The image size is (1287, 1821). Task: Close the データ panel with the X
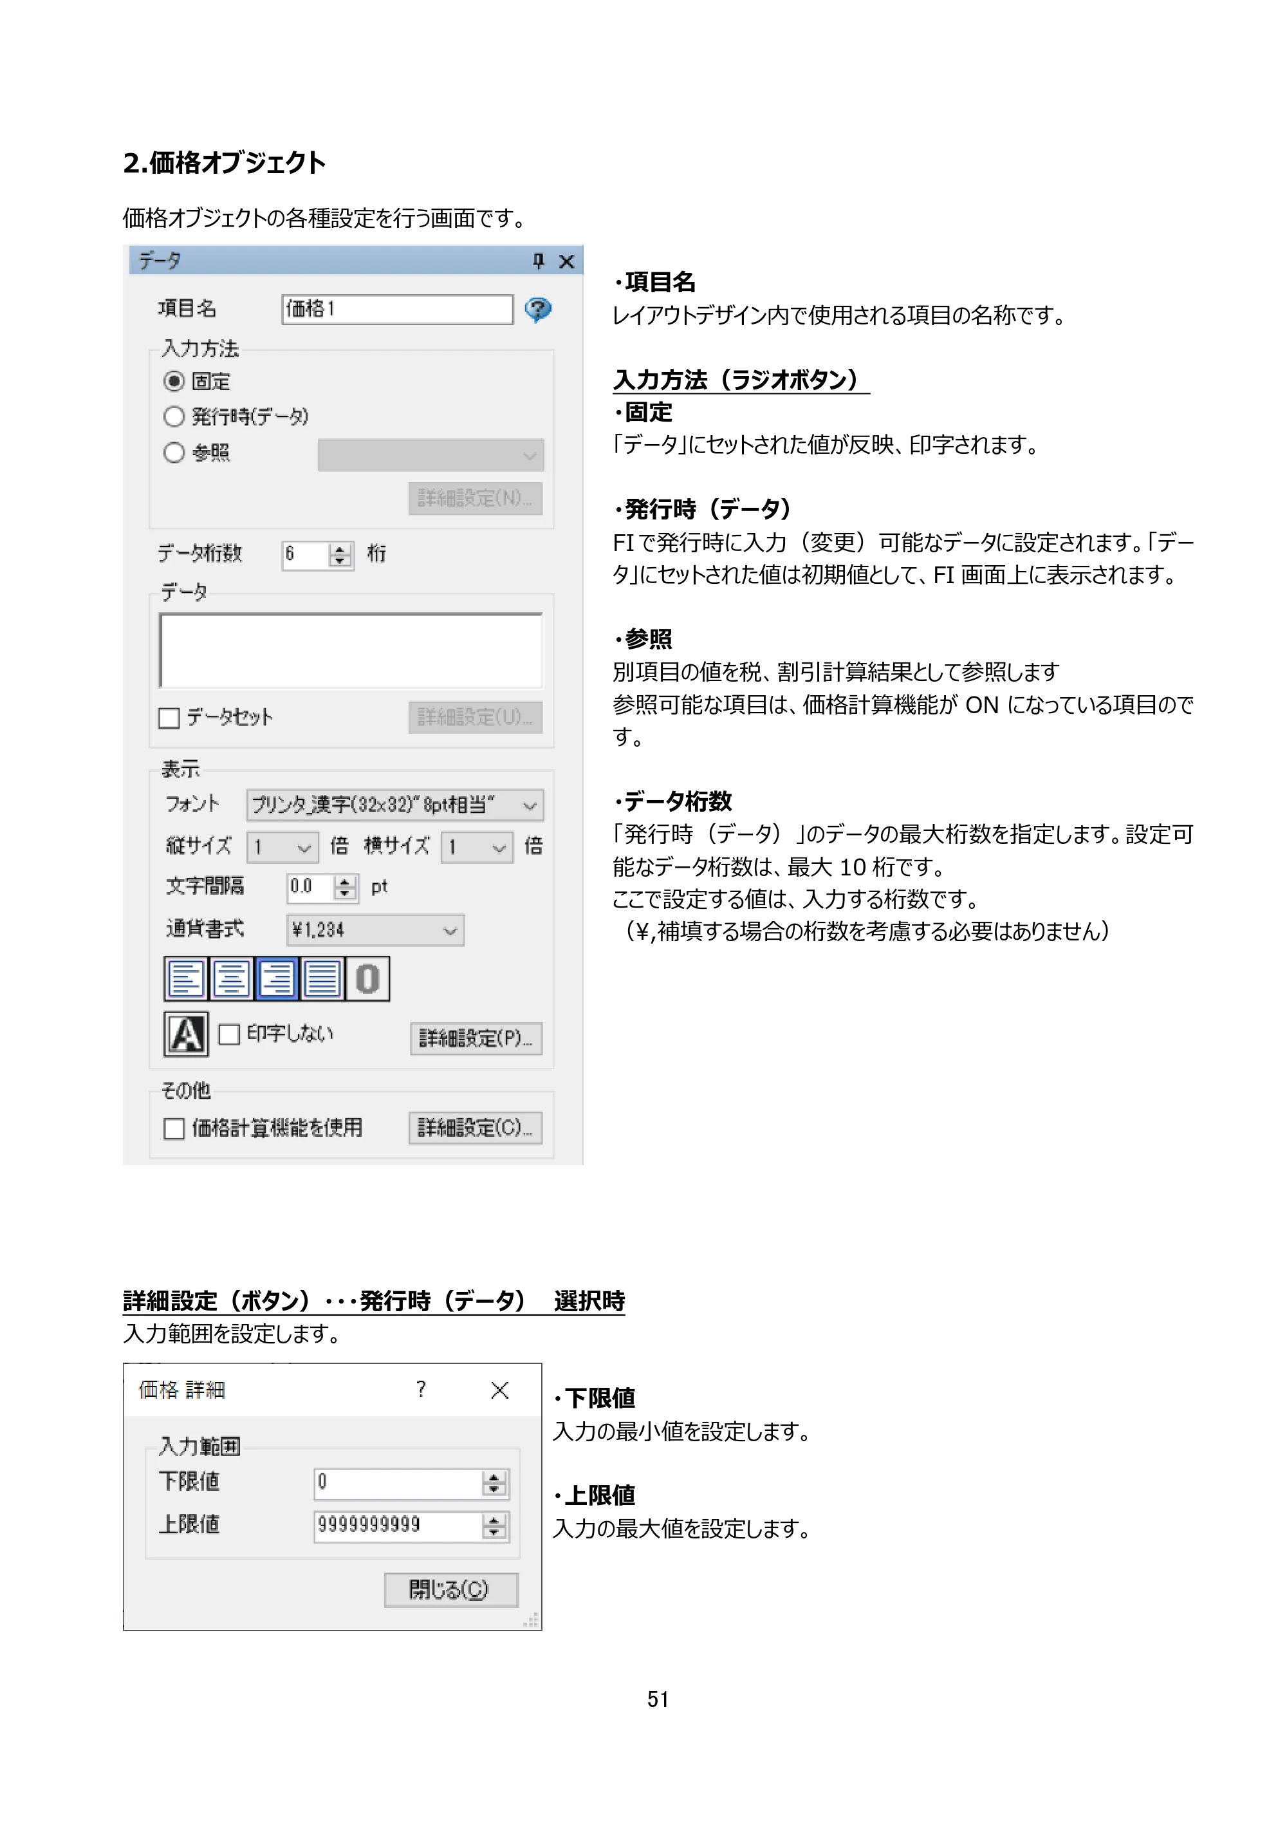coord(566,261)
